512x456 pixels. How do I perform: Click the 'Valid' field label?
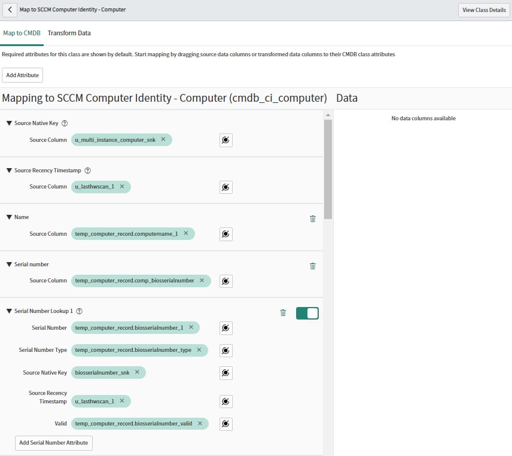click(61, 423)
